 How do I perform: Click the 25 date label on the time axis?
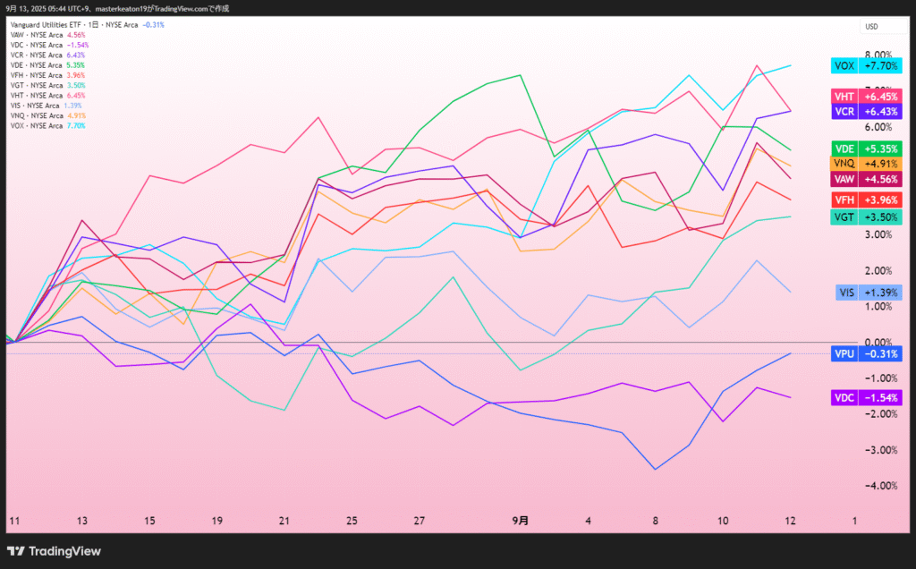coord(352,521)
